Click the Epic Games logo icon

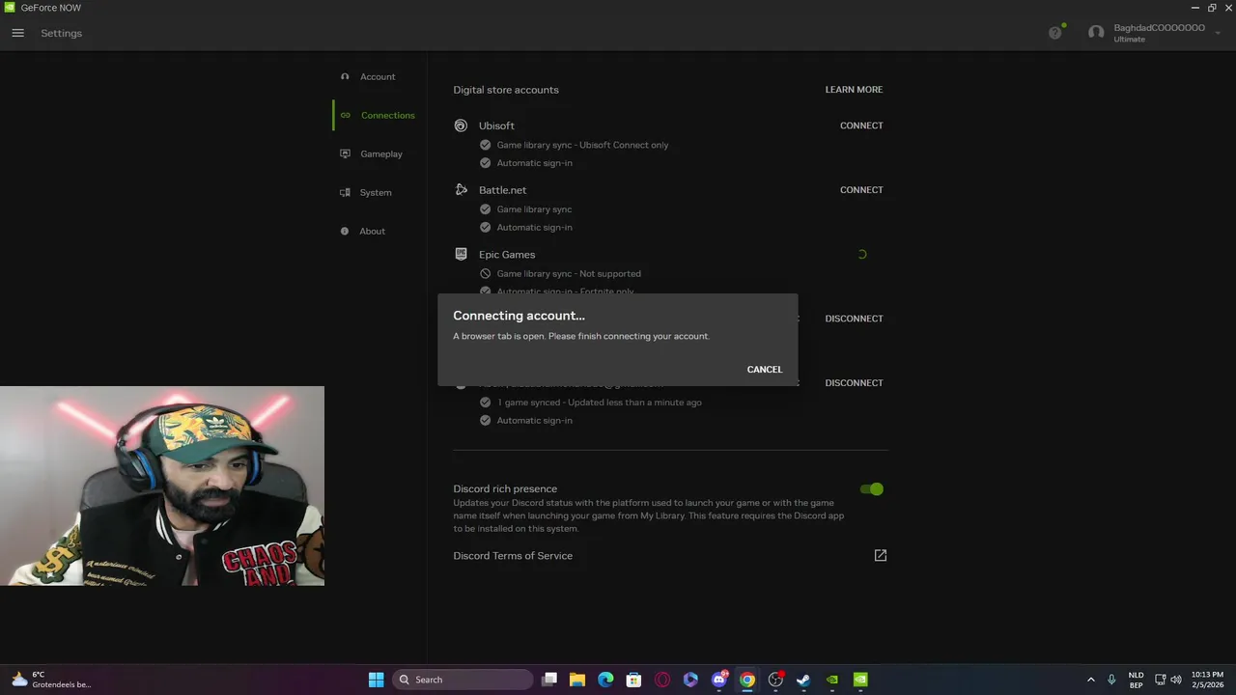(461, 254)
